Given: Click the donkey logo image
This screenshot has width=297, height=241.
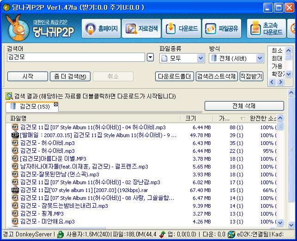Looking at the screenshot, I should click(x=17, y=28).
